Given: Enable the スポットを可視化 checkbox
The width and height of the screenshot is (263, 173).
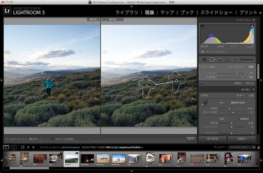Looking at the screenshot, I should click(x=52, y=139).
